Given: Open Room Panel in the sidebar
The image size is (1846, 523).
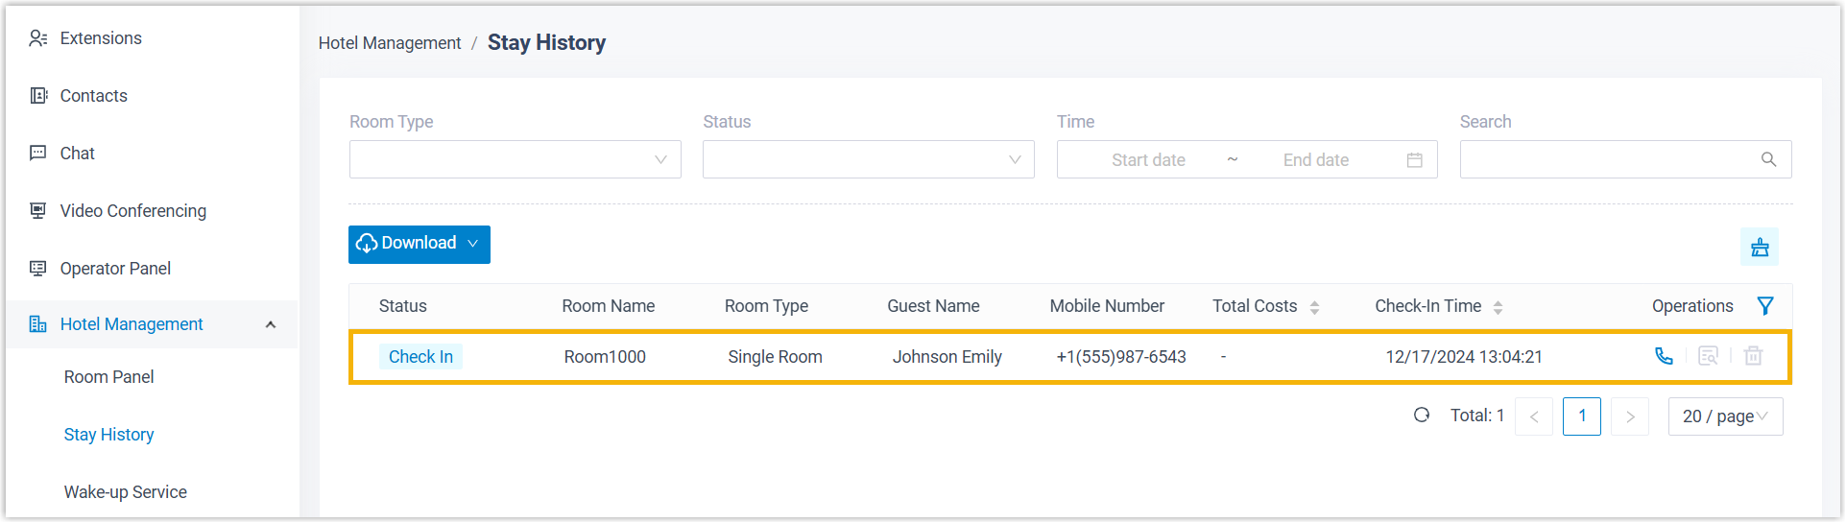Looking at the screenshot, I should pos(108,377).
